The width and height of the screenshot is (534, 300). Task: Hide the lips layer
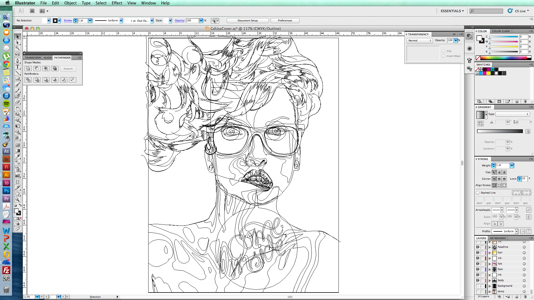pyautogui.click(x=478, y=264)
